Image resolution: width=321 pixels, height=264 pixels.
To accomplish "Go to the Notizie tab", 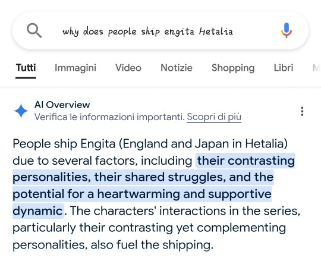I will (x=177, y=68).
